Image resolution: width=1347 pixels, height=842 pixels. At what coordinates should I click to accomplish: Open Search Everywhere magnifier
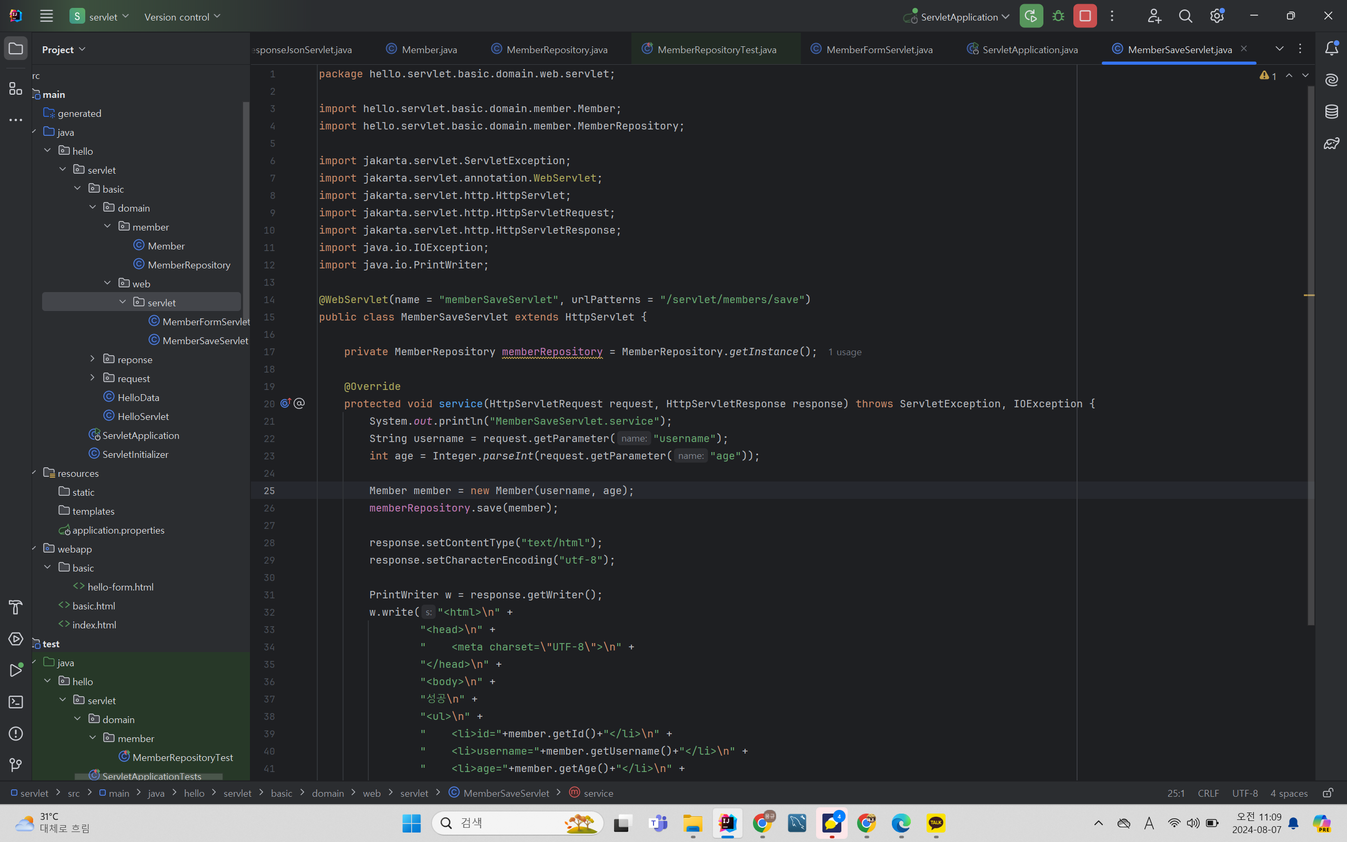1185,16
